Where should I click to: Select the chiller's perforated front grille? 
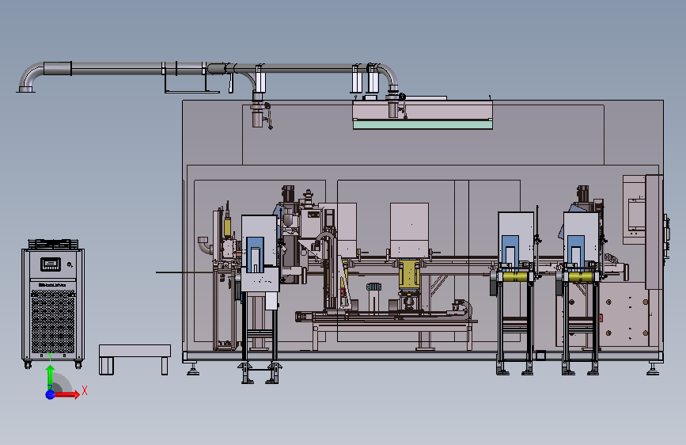53,321
